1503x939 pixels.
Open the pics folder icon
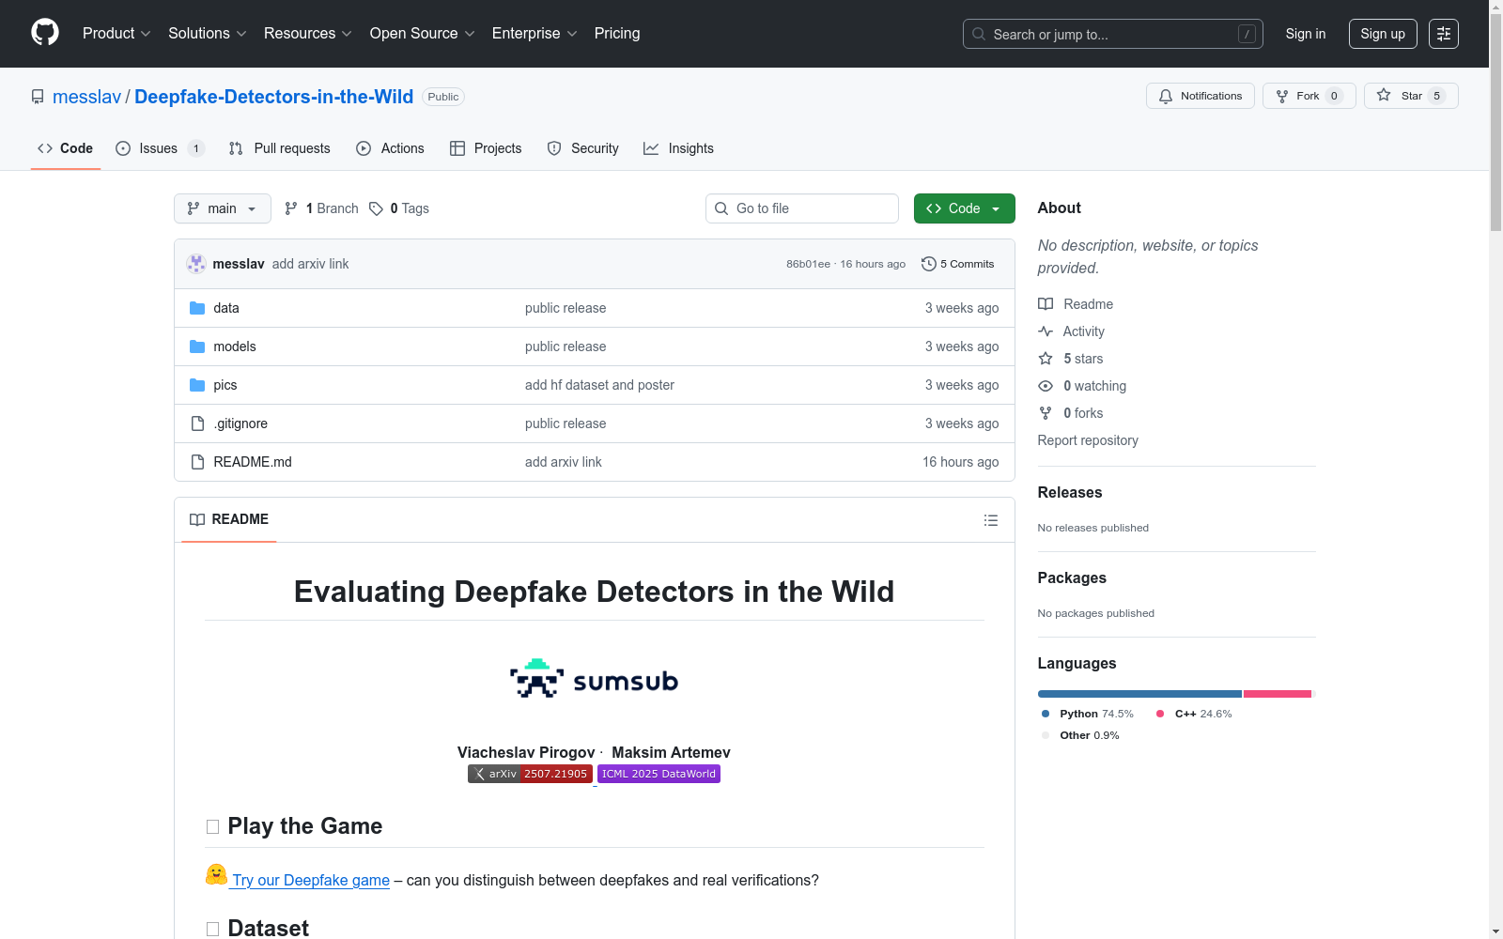pos(197,385)
